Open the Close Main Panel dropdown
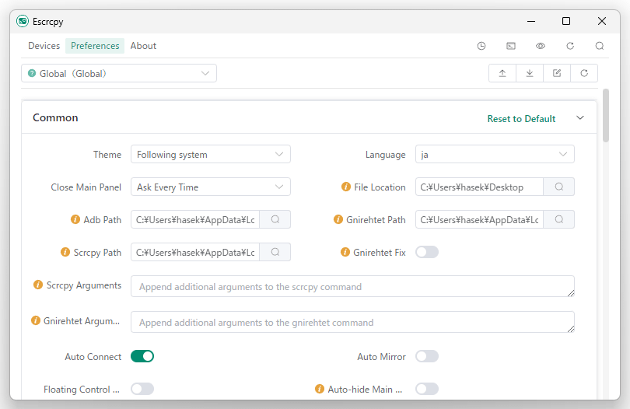630x409 pixels. coord(211,187)
